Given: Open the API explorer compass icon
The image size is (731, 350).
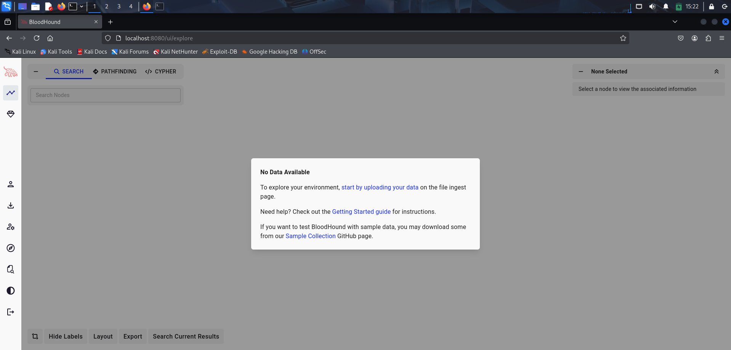Looking at the screenshot, I should [x=11, y=248].
